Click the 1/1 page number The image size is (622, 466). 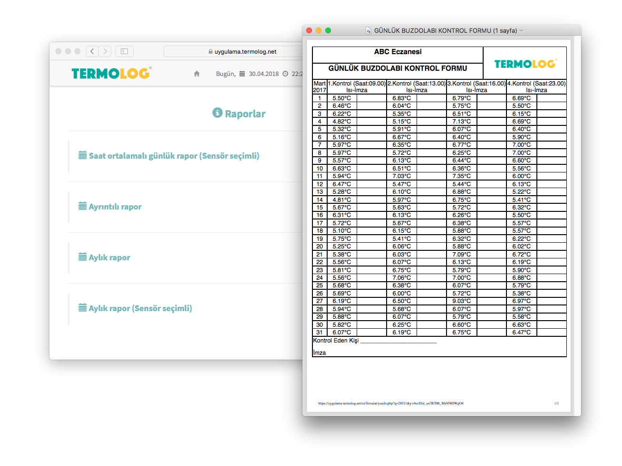click(556, 403)
